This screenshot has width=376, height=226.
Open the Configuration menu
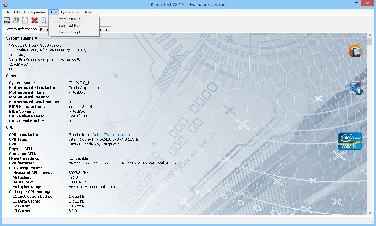tap(35, 12)
